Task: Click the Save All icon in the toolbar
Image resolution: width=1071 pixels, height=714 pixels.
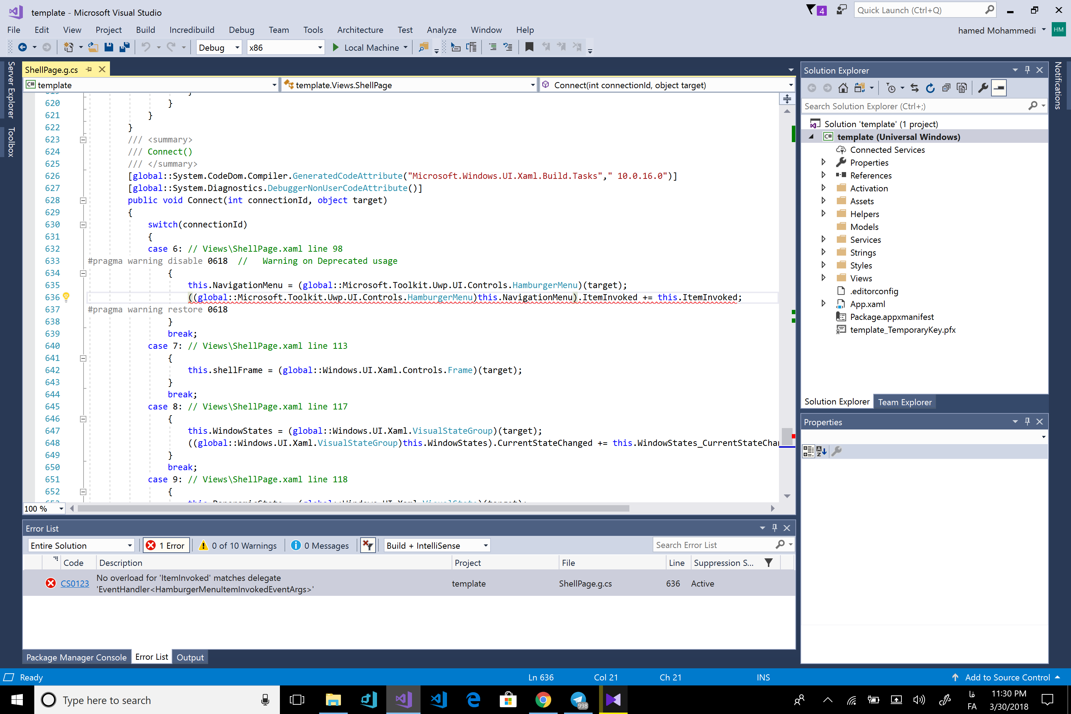Action: tap(125, 47)
